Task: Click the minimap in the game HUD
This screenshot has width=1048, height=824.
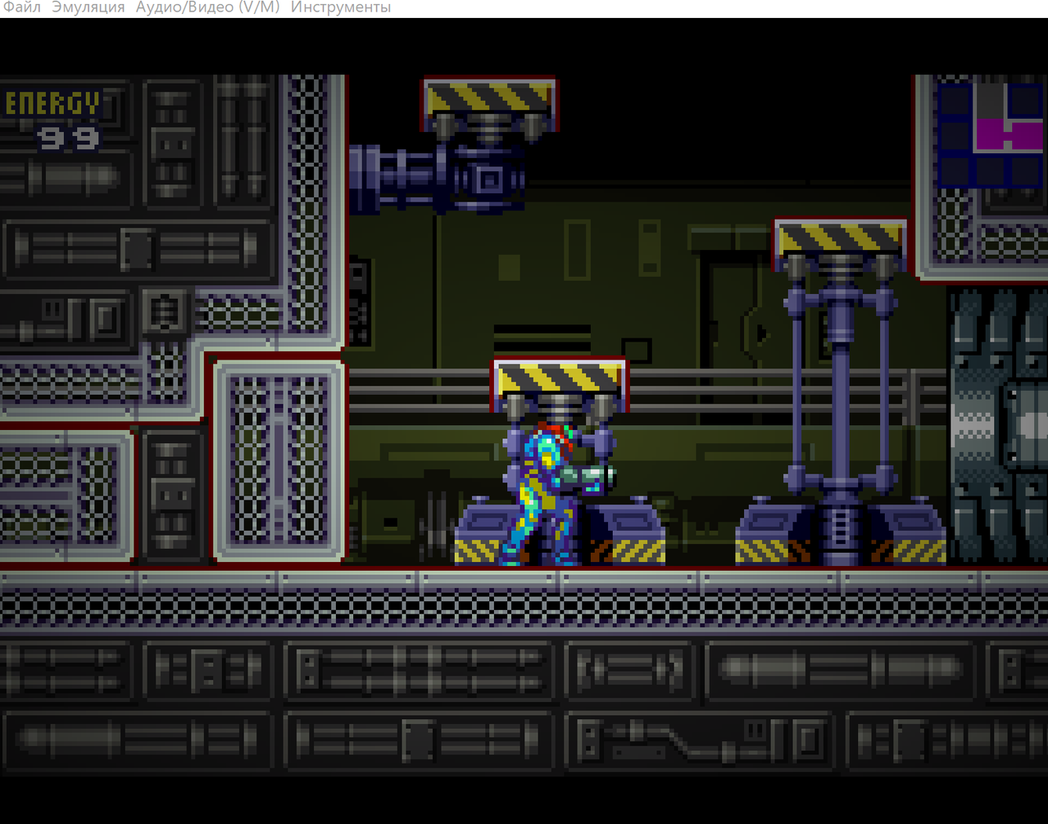Action: pos(991,135)
